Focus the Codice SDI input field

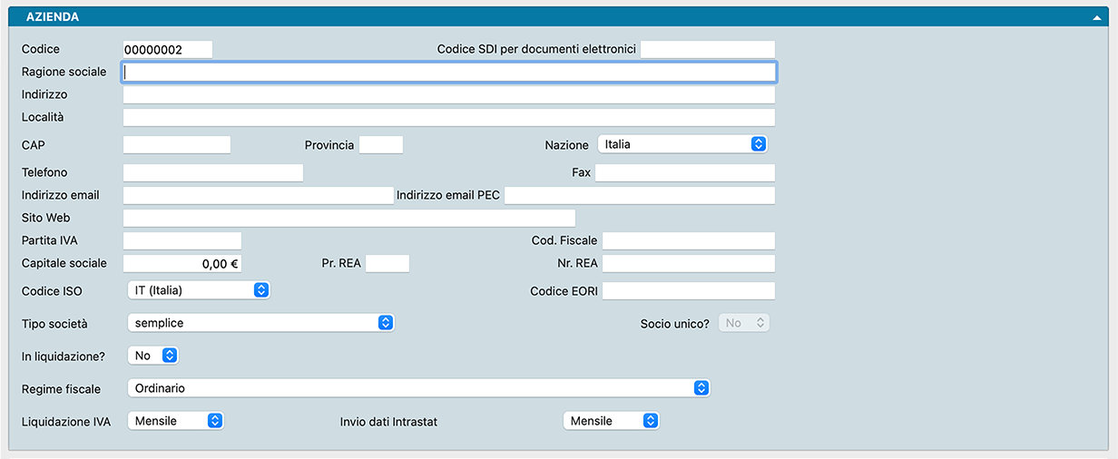tap(708, 49)
